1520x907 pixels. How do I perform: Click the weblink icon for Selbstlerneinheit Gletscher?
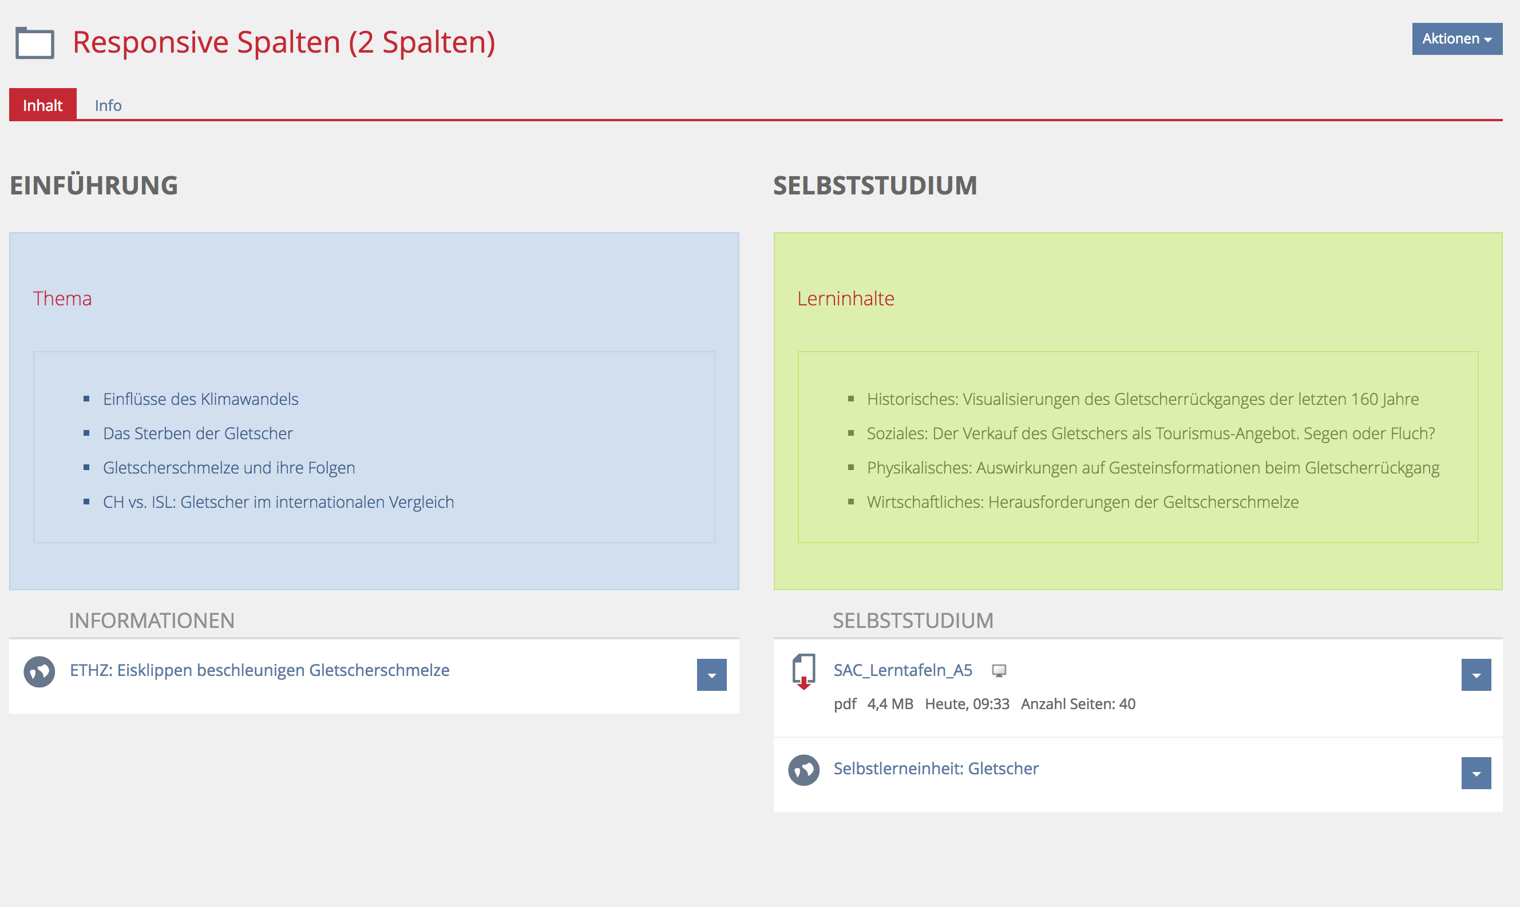pyautogui.click(x=803, y=770)
